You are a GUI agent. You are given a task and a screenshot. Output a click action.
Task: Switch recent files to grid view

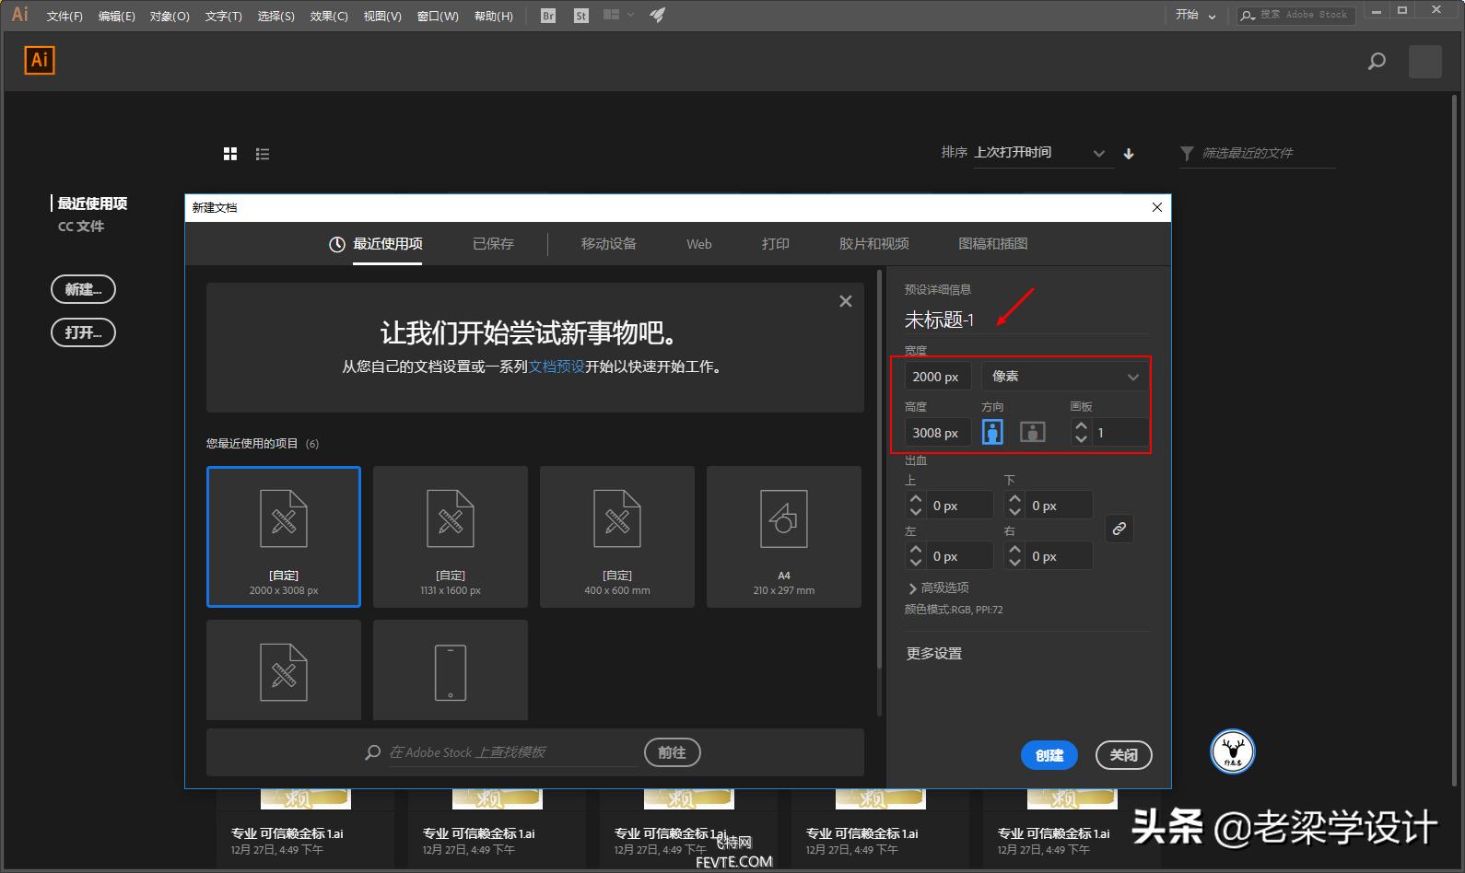coord(230,154)
